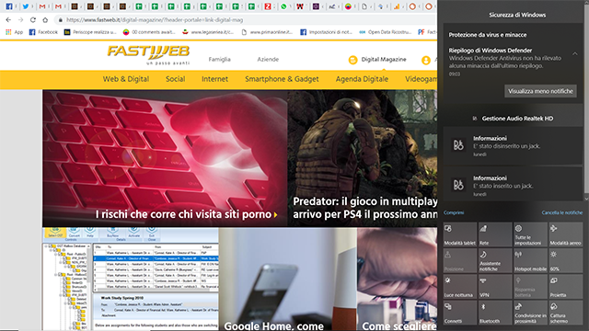Click Cancella le notifiche link
This screenshot has height=331, width=589.
click(562, 212)
